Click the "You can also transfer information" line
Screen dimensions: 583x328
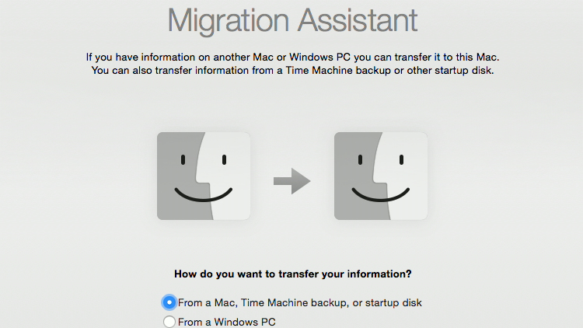[x=292, y=70]
